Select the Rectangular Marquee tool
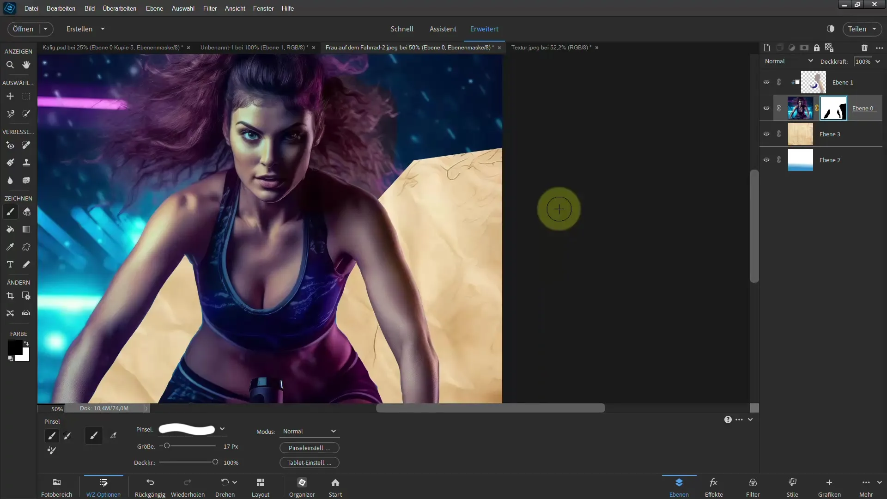The image size is (887, 499). click(26, 96)
